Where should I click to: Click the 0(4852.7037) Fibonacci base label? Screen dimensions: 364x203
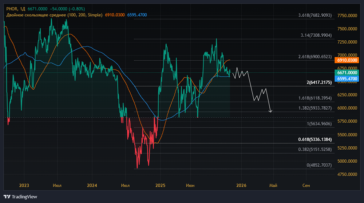(x=319, y=165)
